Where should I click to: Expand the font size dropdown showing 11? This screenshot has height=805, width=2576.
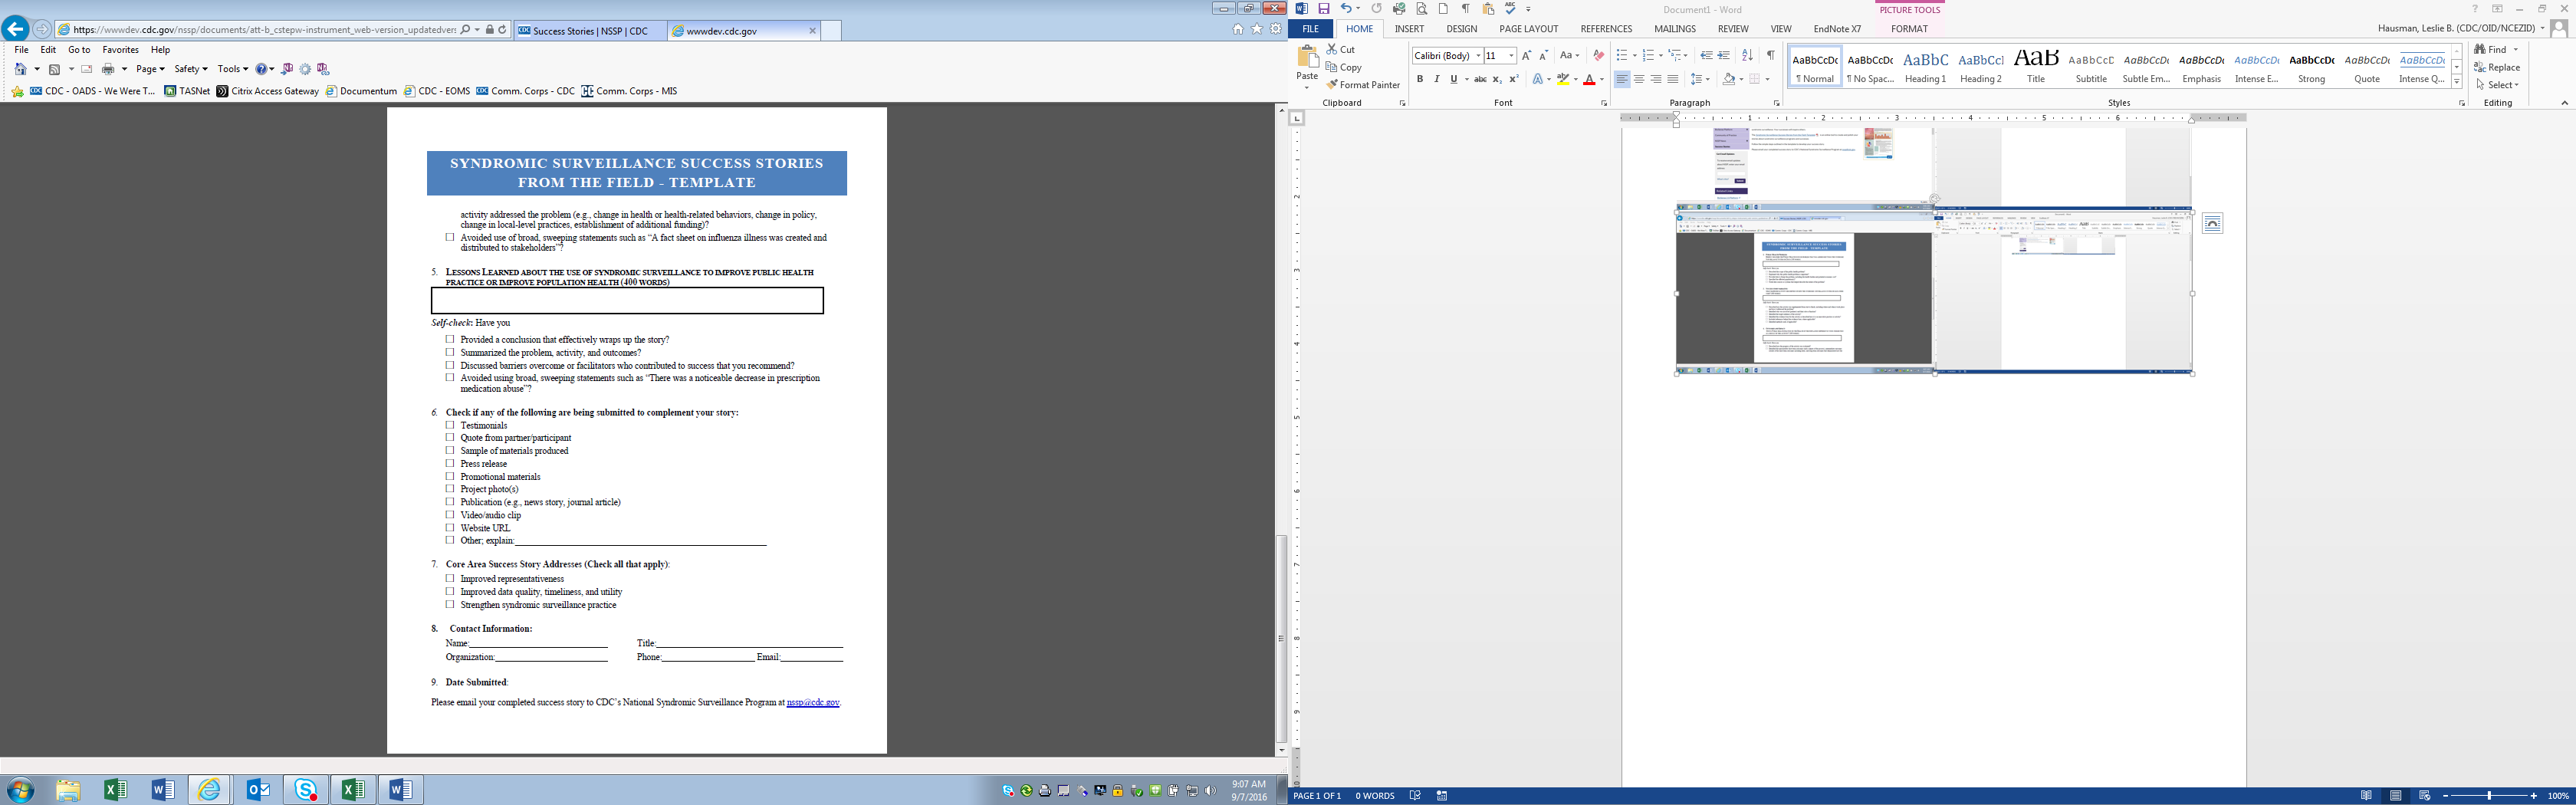click(1511, 56)
